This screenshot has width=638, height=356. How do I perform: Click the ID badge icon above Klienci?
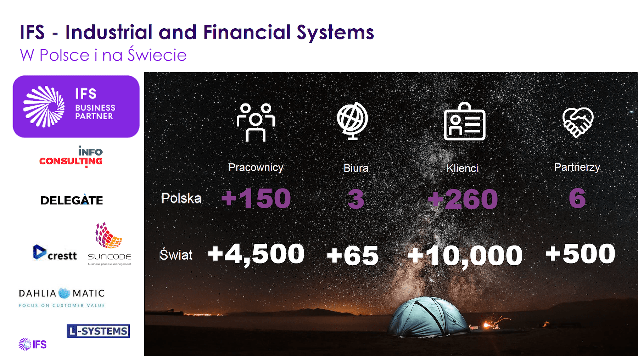[464, 122]
